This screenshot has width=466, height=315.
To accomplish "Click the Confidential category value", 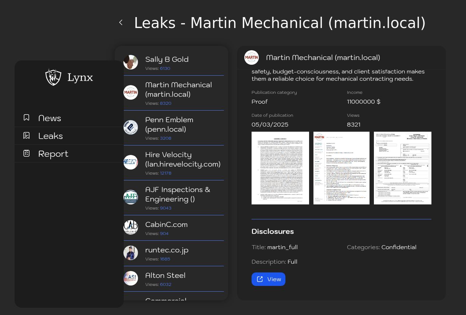I will 399,247.
